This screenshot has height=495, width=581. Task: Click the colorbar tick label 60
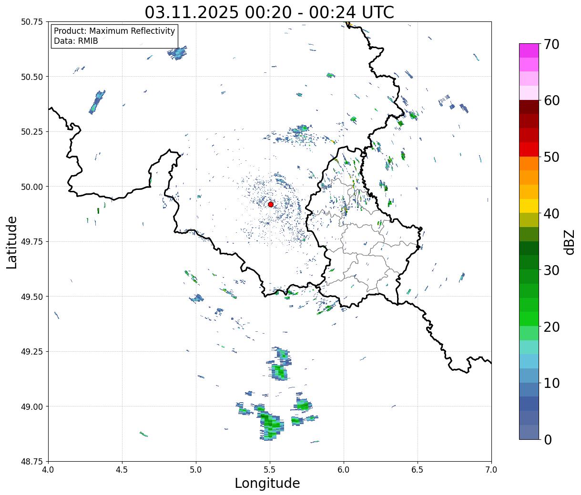pos(551,100)
